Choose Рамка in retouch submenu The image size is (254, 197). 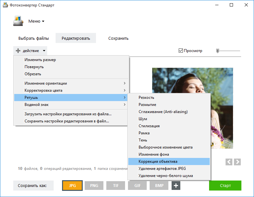(x=169, y=133)
